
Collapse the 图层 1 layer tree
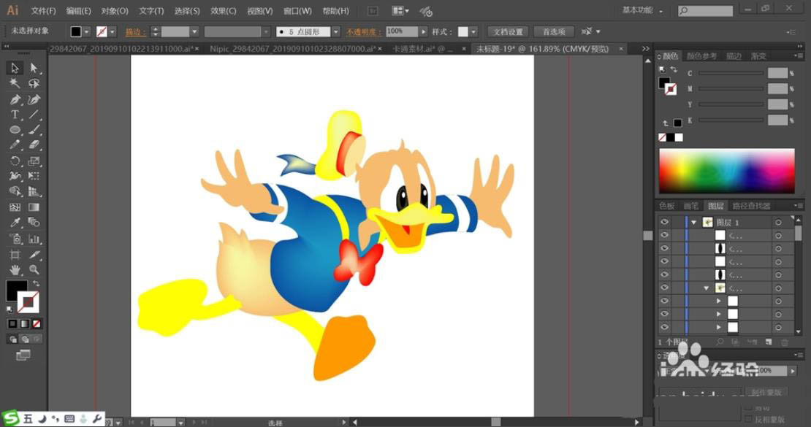coord(694,223)
